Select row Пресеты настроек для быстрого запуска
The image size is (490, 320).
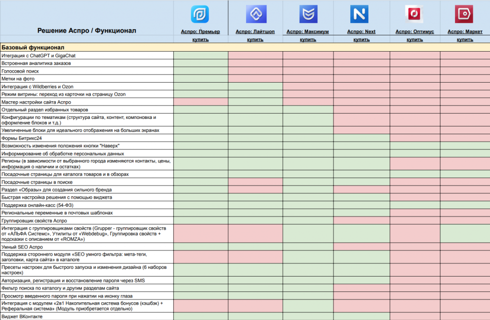click(x=87, y=270)
